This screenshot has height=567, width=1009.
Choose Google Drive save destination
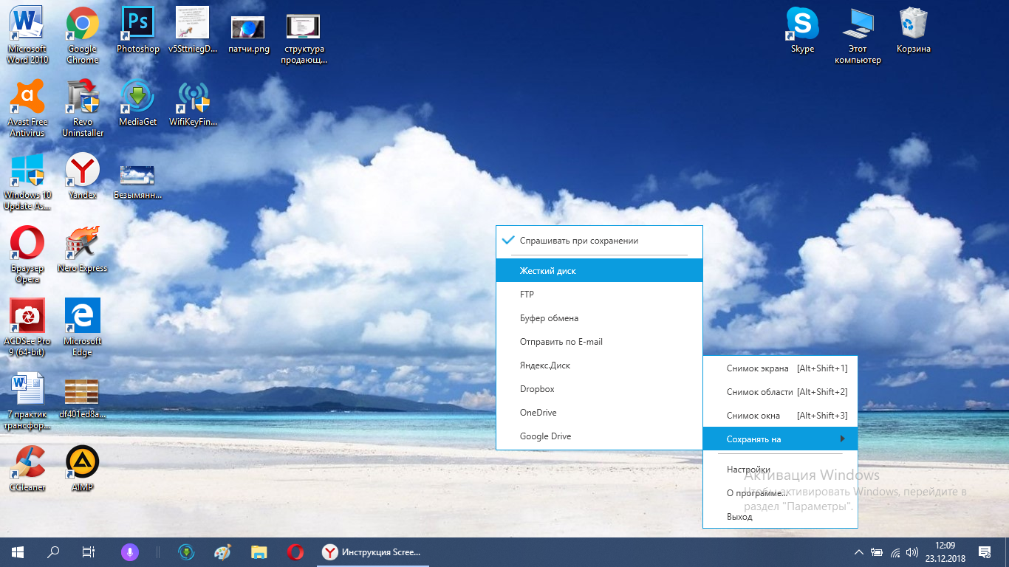tap(599, 436)
